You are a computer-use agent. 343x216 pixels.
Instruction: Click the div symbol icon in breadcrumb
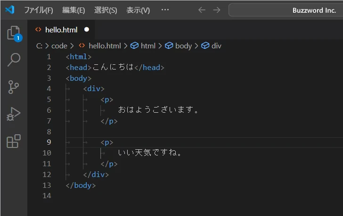click(205, 46)
